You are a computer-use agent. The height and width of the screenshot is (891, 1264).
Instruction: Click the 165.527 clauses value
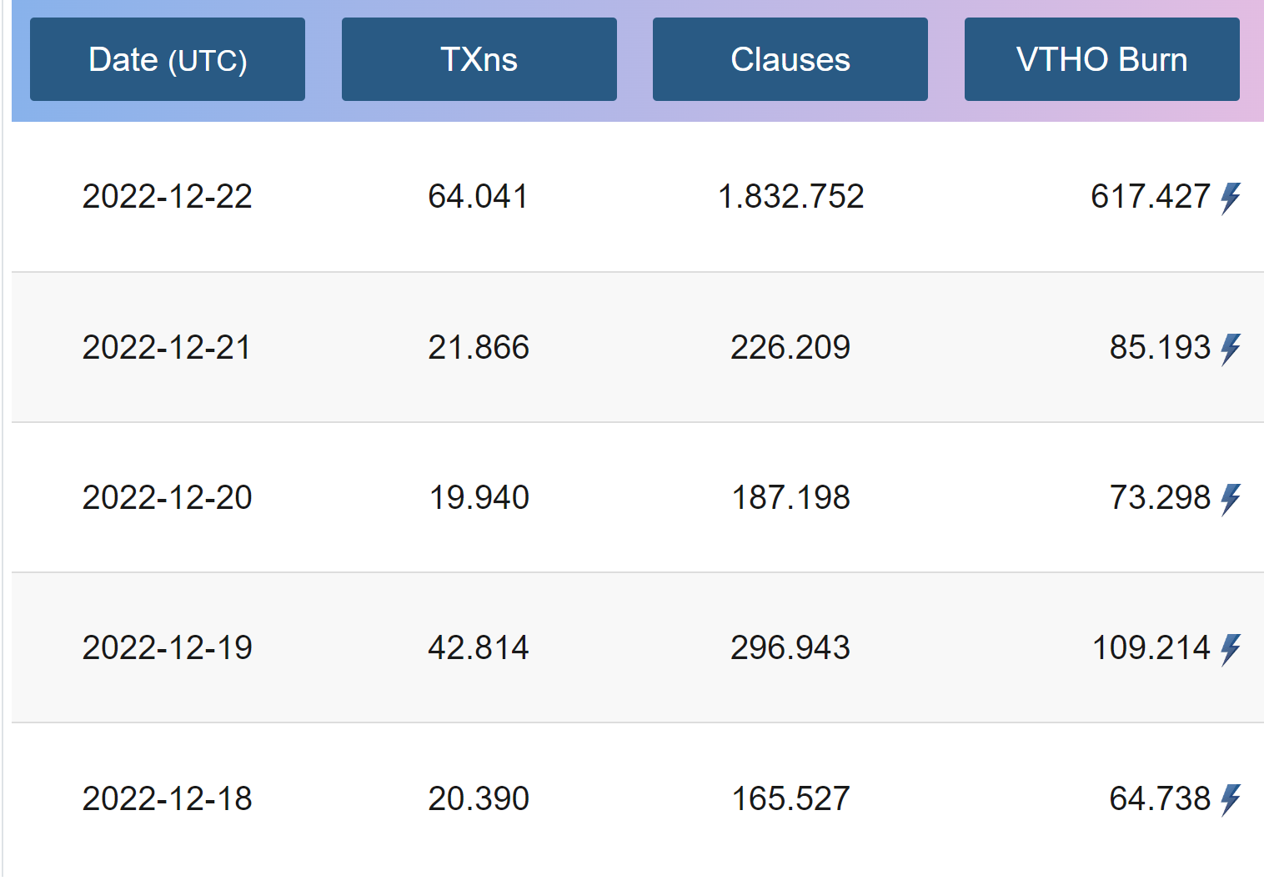[790, 798]
